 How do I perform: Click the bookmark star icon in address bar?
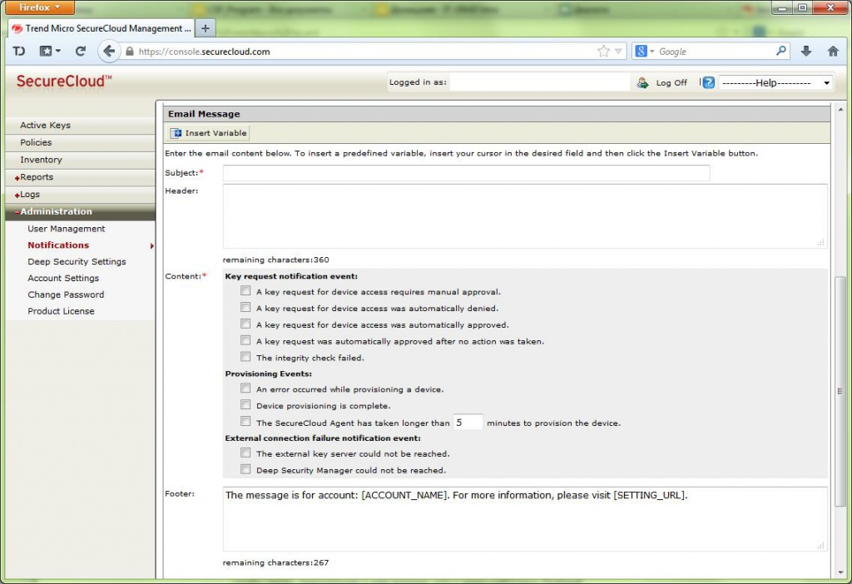(x=603, y=51)
